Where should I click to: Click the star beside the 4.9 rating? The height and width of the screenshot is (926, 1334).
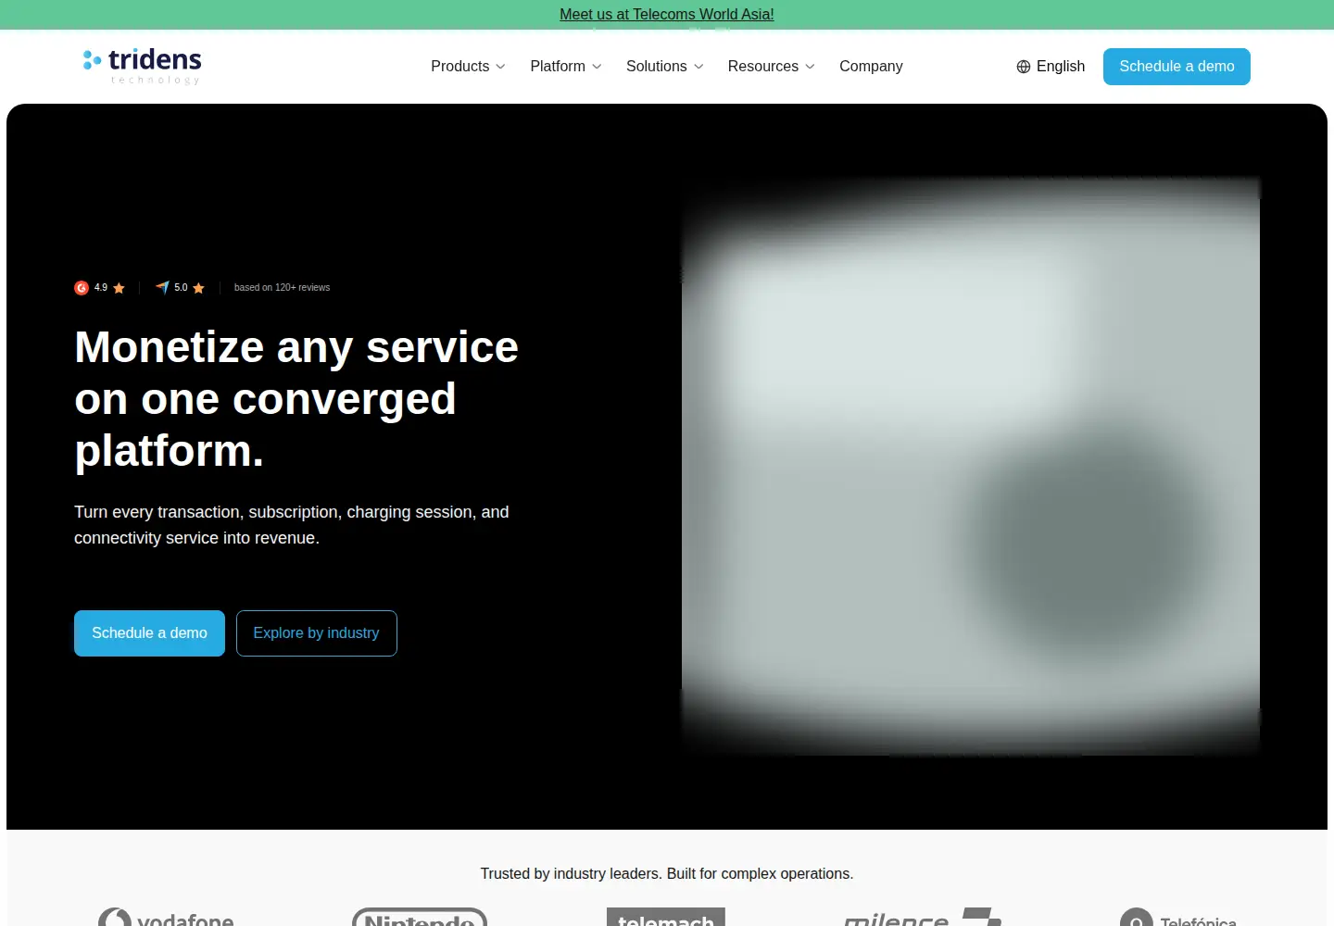coord(119,288)
